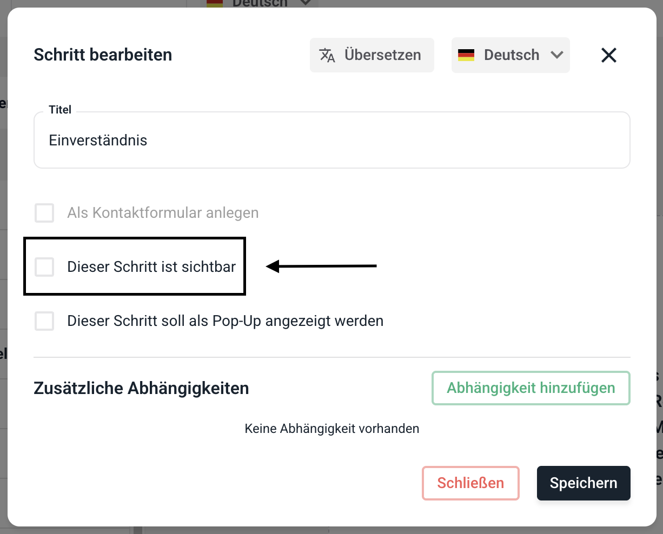This screenshot has height=534, width=663.
Task: Open the Deutsch language selector
Action: click(510, 55)
